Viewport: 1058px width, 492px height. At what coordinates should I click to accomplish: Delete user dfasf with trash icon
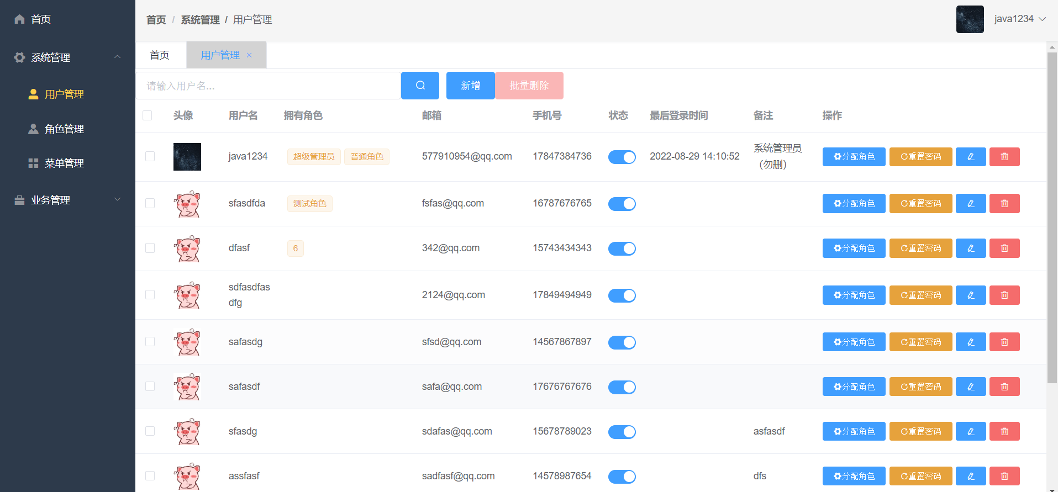[1004, 248]
